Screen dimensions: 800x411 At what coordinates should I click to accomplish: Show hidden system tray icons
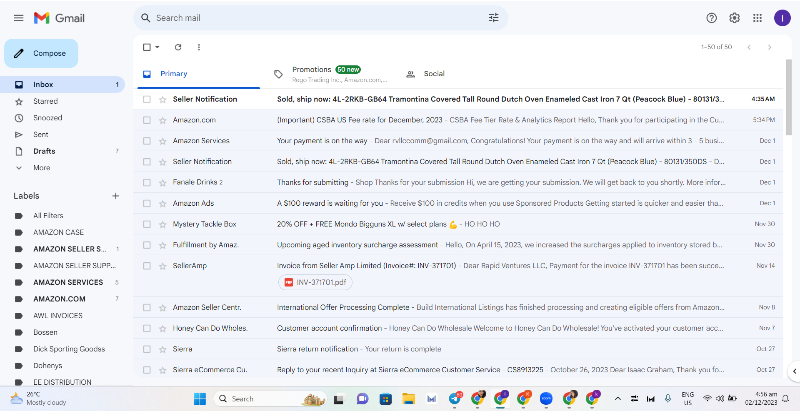coord(617,399)
